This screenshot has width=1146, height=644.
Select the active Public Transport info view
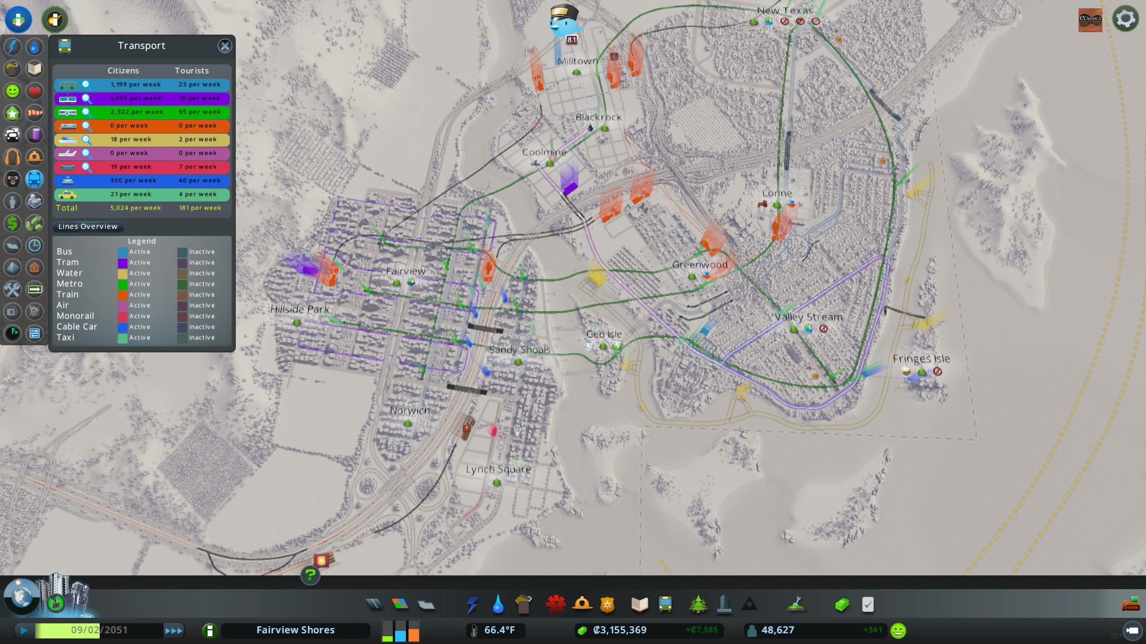35,179
